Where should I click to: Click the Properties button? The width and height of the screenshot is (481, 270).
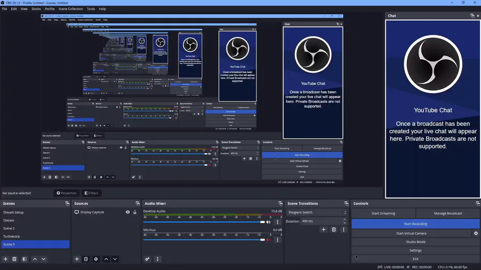(x=66, y=193)
